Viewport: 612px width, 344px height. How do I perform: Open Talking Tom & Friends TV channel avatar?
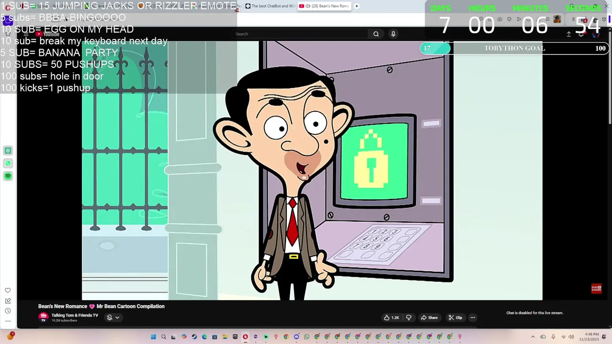click(x=44, y=317)
